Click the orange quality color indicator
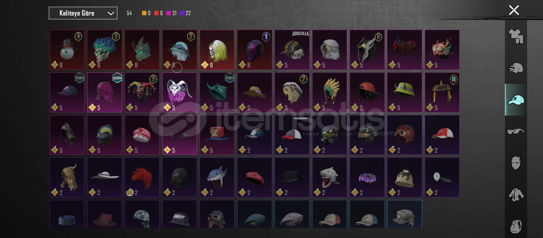This screenshot has width=543, height=238. [x=144, y=13]
